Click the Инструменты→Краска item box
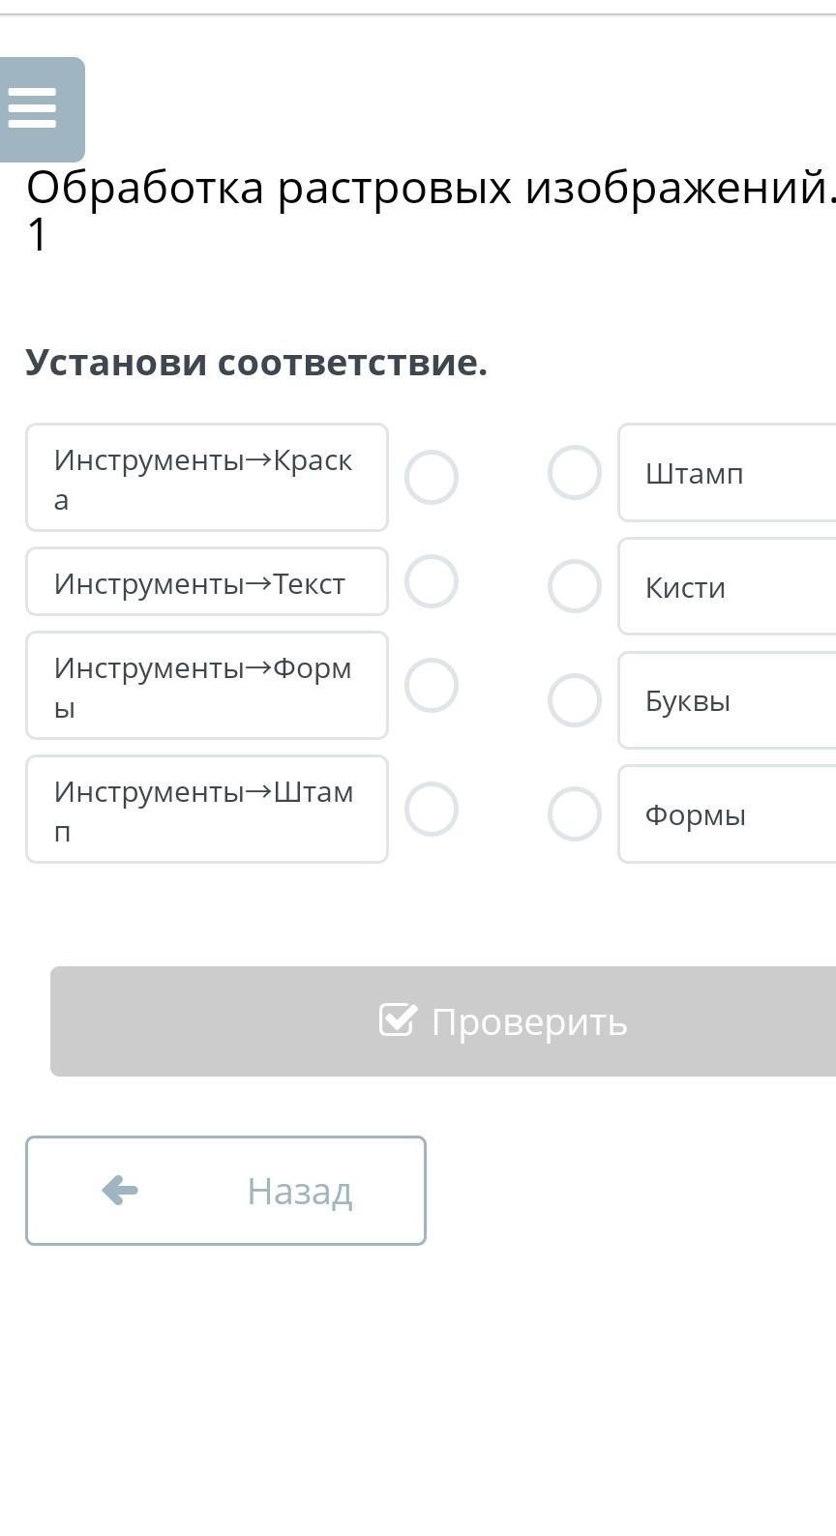 tap(206, 478)
